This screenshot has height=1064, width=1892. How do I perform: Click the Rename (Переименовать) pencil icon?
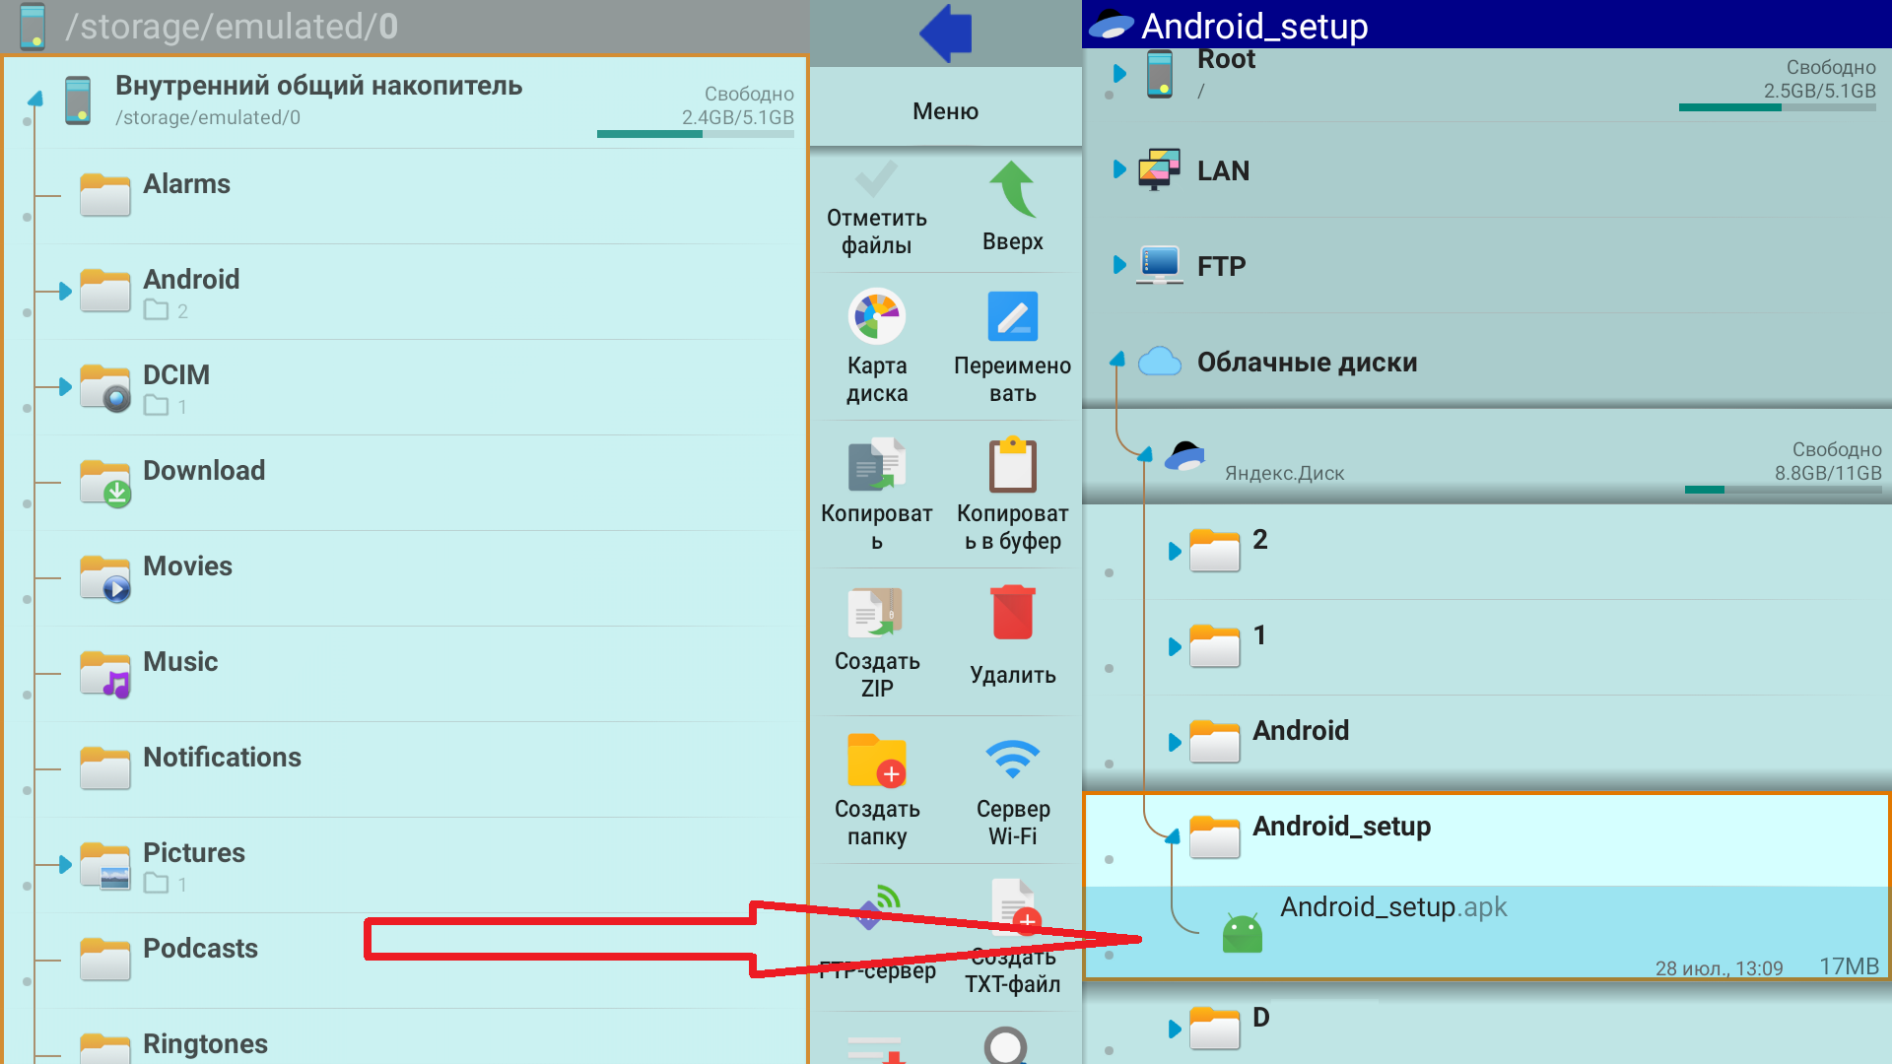pyautogui.click(x=1012, y=317)
